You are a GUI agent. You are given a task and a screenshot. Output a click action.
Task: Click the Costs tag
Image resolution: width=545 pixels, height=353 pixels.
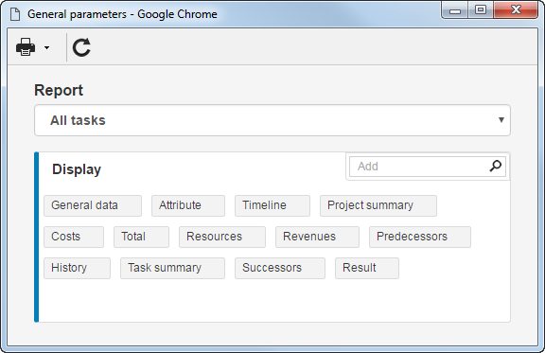74,237
